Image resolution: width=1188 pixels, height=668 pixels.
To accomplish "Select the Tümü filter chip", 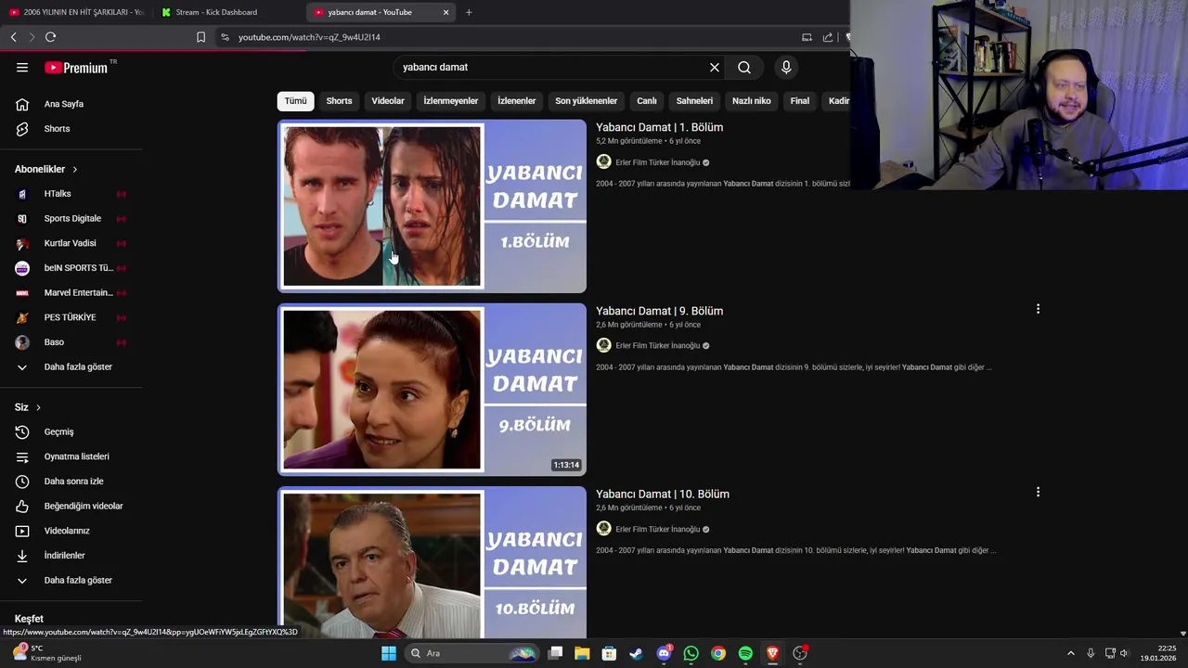I will click(295, 101).
